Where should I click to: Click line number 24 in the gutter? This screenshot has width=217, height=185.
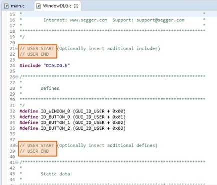(12, 66)
